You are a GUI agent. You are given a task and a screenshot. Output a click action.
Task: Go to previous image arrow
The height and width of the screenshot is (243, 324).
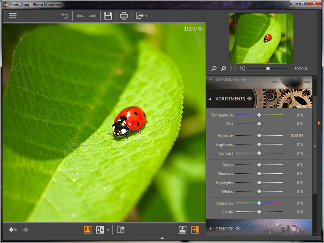click(13, 230)
